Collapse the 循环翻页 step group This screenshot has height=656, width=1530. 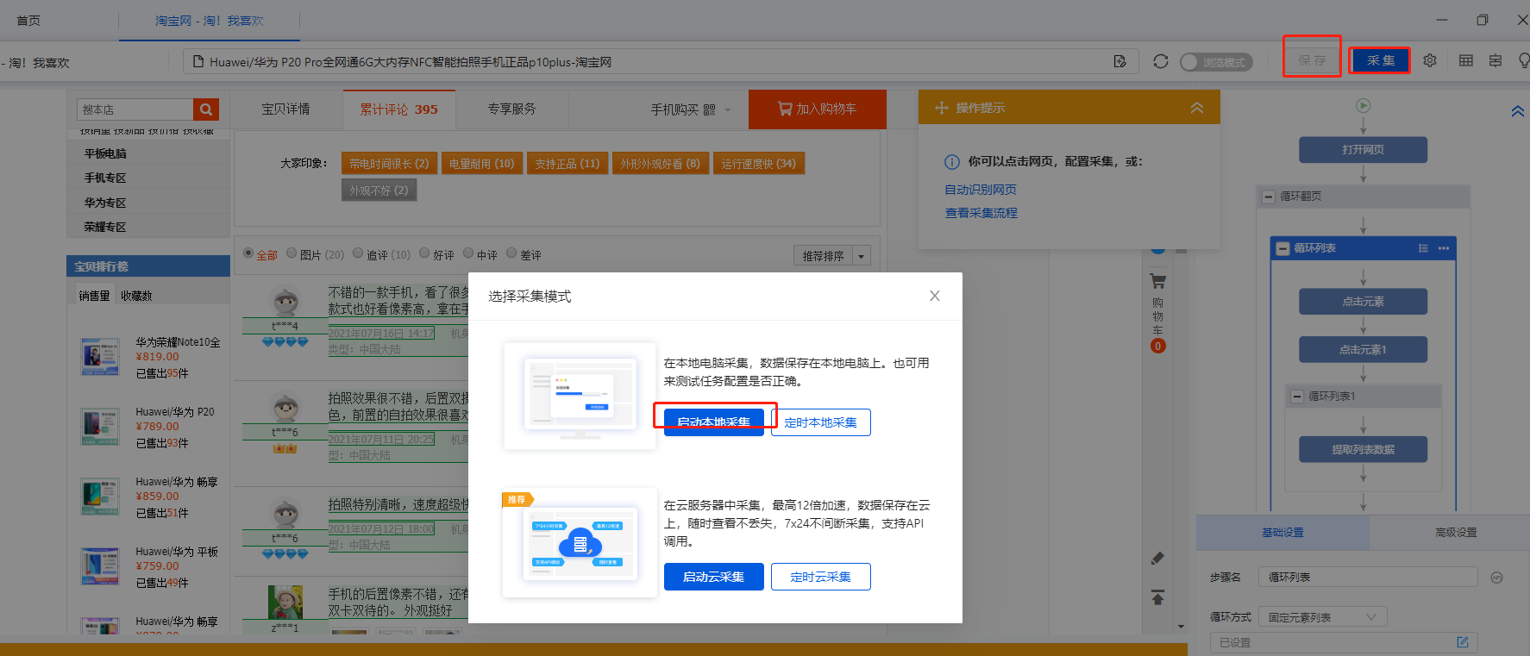tap(1269, 197)
